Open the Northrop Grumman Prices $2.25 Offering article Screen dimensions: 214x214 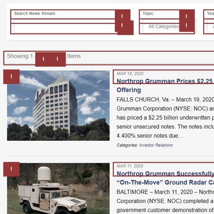165,86
